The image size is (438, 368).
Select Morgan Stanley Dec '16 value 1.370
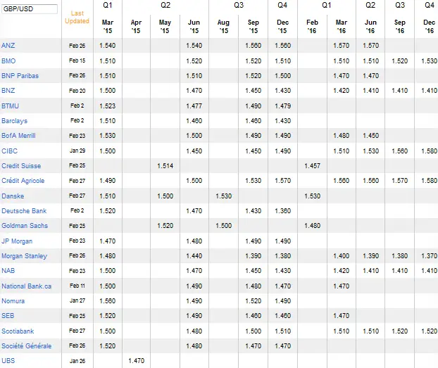(429, 256)
